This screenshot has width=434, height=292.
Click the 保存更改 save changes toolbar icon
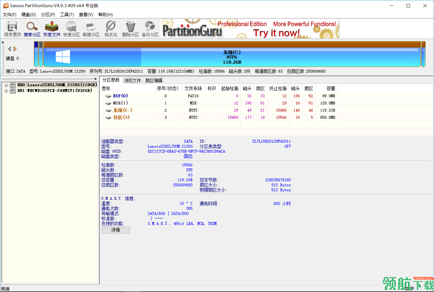tap(12, 29)
